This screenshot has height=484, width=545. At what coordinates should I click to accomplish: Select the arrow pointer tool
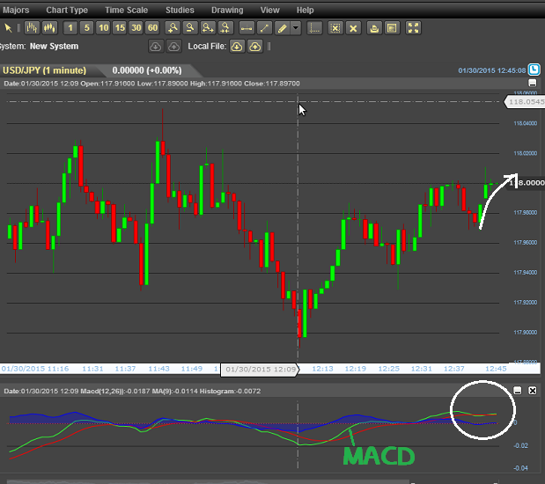pos(8,28)
